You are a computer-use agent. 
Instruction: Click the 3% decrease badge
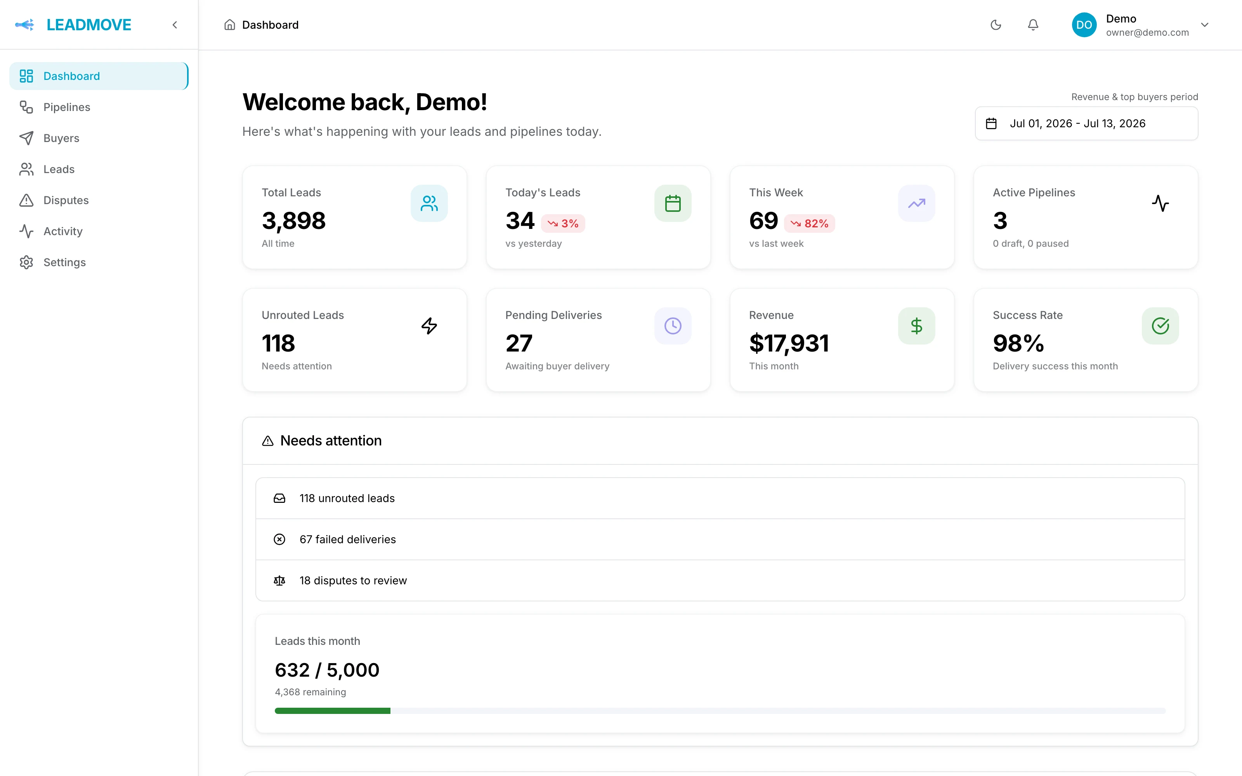coord(563,223)
